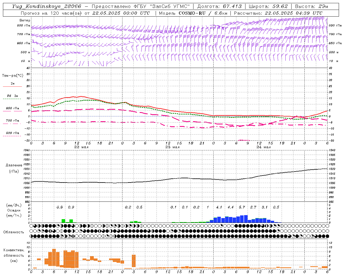Click the 4.4 precipitation total

coord(230,207)
